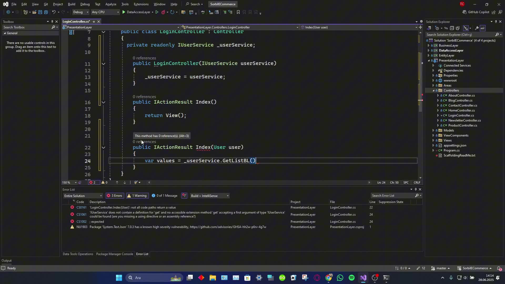
Task: Click the Start Without Debugging icon
Action: (x=157, y=12)
